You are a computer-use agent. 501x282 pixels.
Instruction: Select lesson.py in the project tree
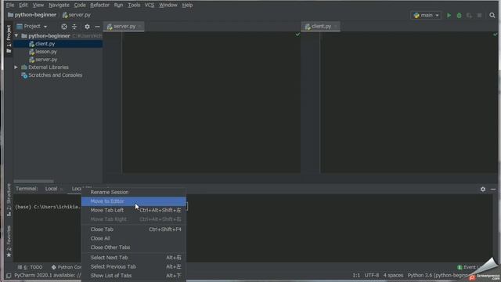(x=46, y=52)
